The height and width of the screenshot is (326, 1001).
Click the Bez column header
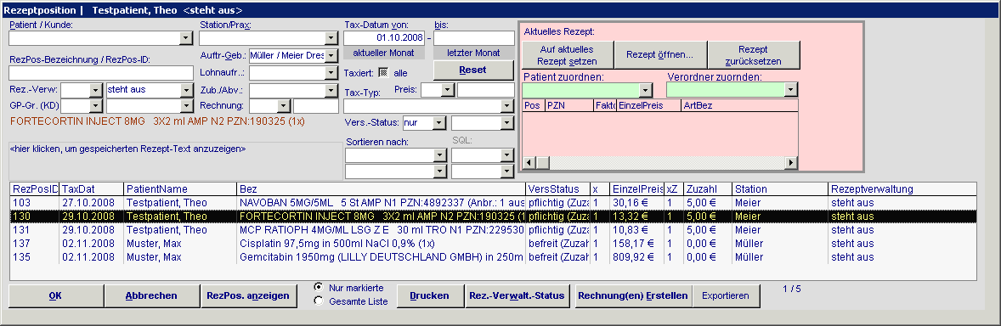click(x=382, y=188)
